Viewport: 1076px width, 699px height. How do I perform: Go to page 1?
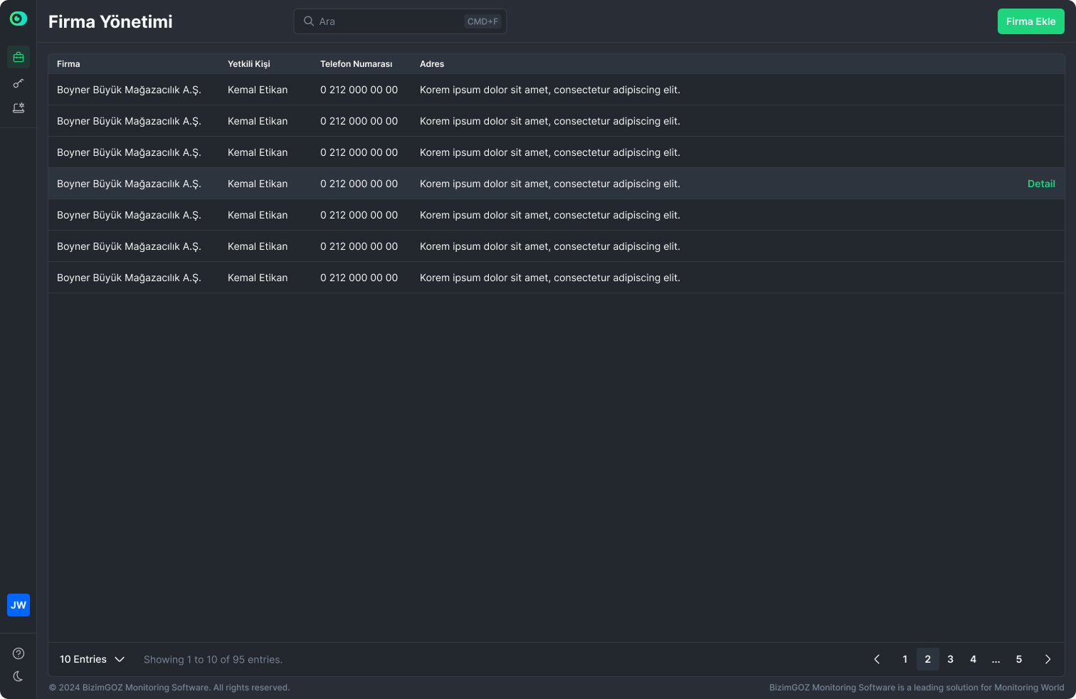[x=905, y=659]
